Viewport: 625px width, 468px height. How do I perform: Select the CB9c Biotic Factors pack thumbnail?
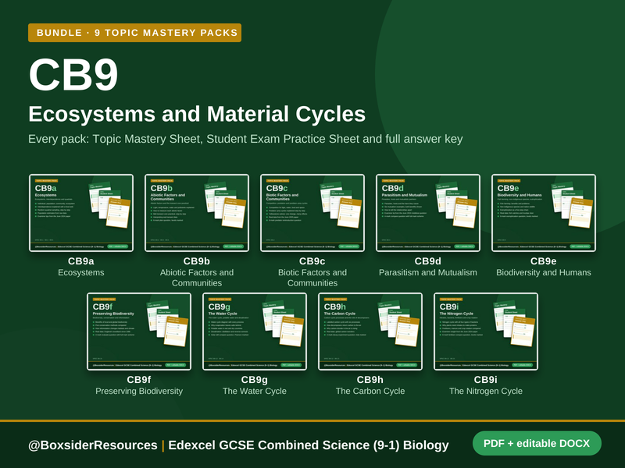click(312, 213)
